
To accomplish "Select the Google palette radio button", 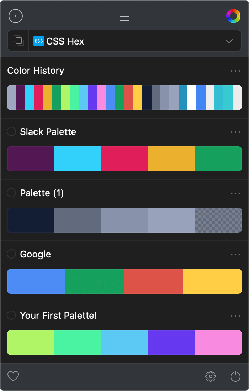I will pyautogui.click(x=12, y=254).
